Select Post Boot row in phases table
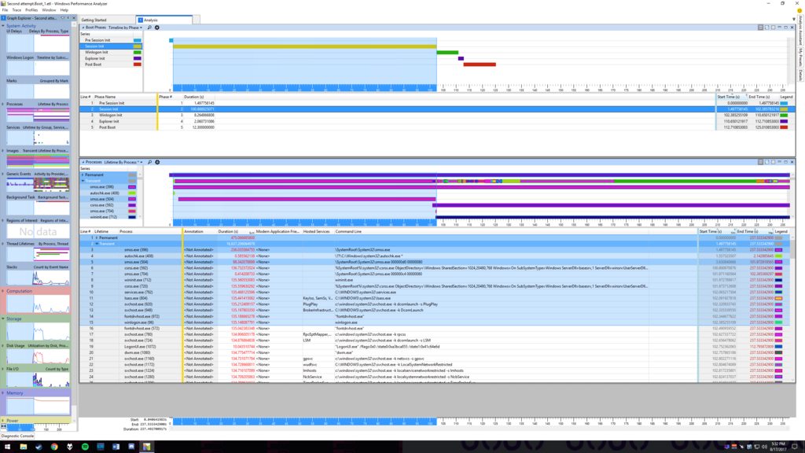The image size is (805, 453). click(x=437, y=127)
